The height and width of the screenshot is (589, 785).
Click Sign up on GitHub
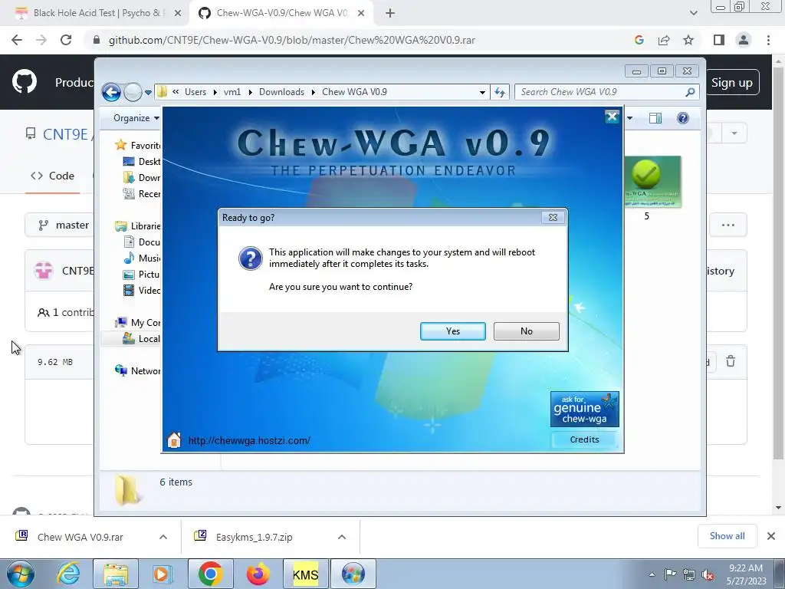click(732, 83)
